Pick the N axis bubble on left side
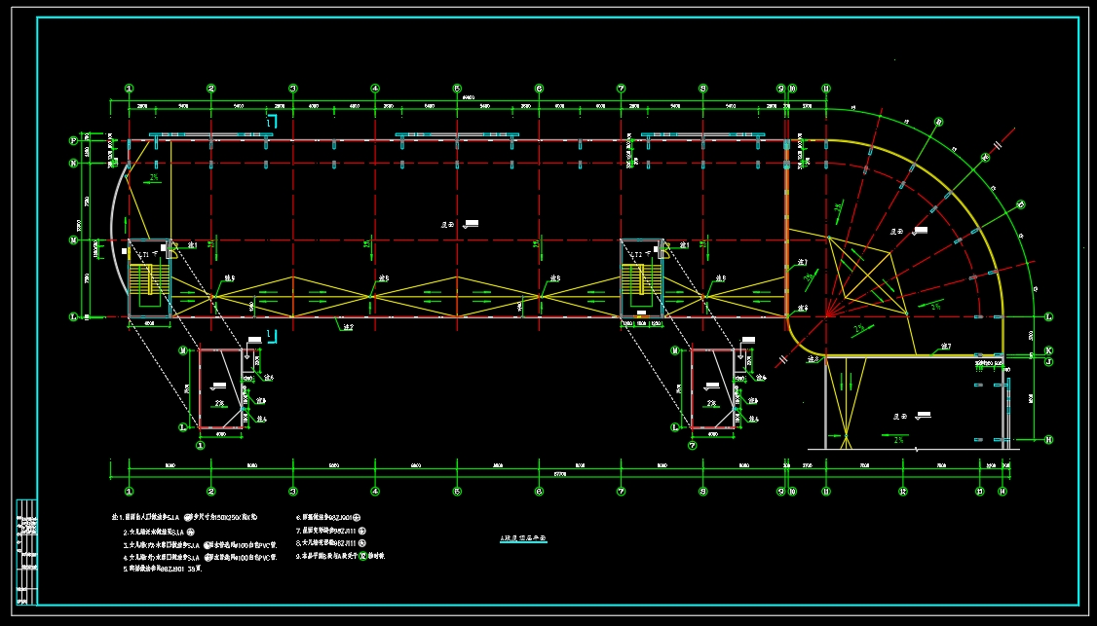The image size is (1097, 626). (x=73, y=164)
